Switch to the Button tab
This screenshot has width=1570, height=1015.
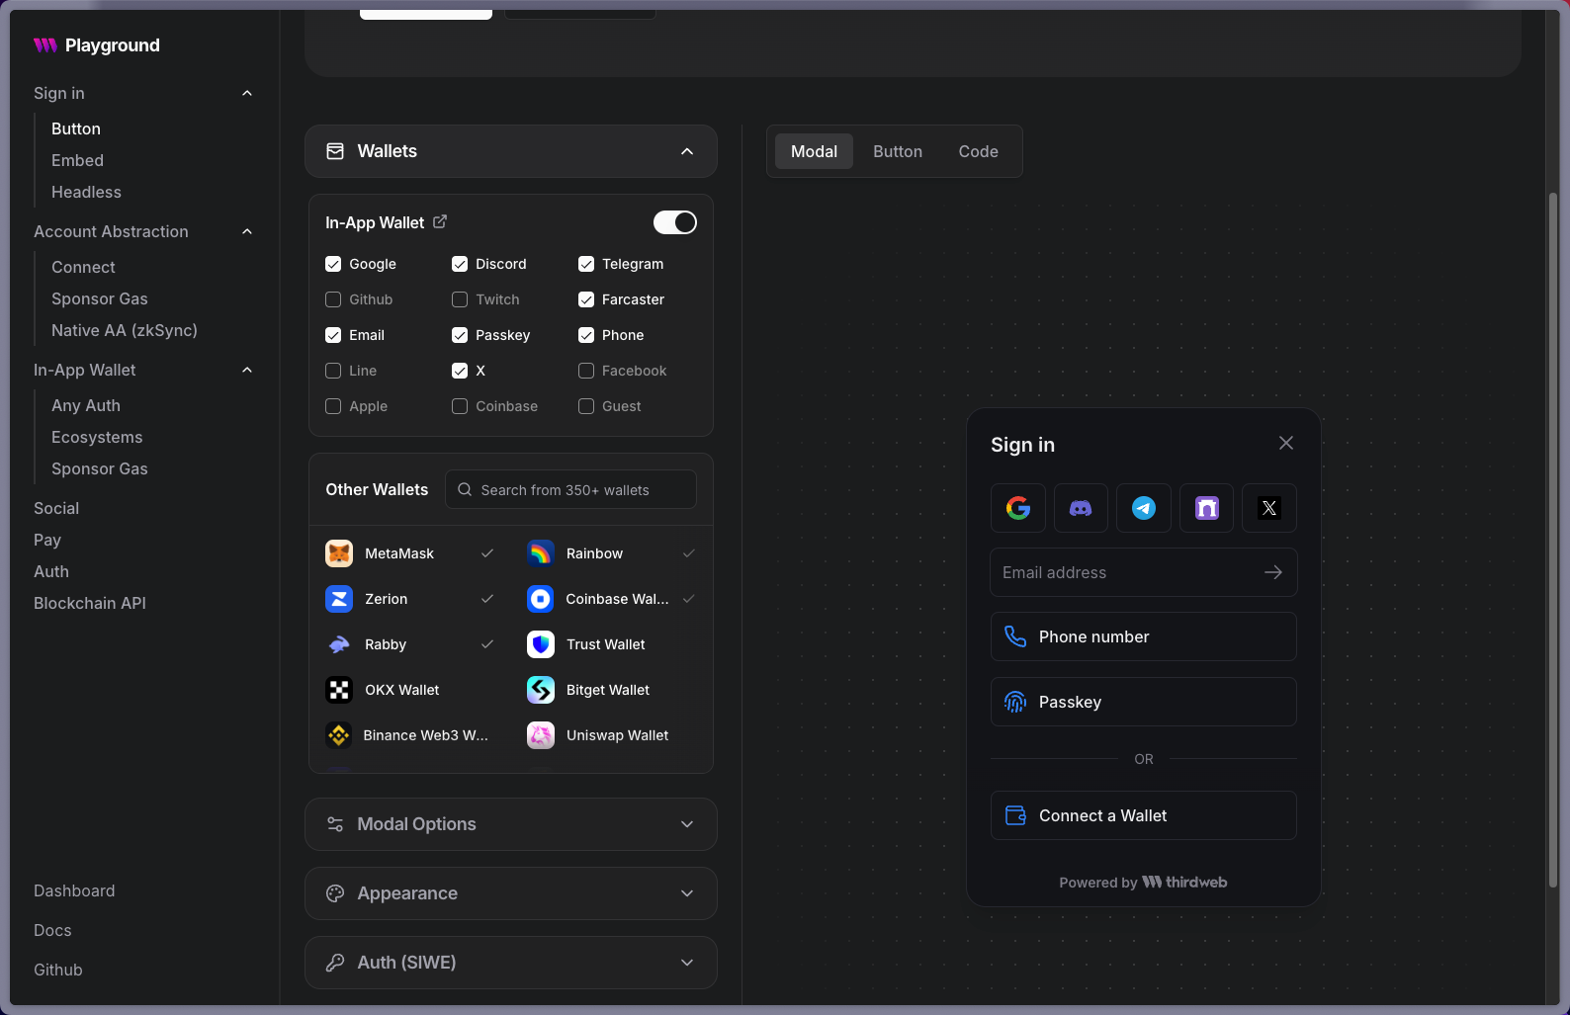898,151
